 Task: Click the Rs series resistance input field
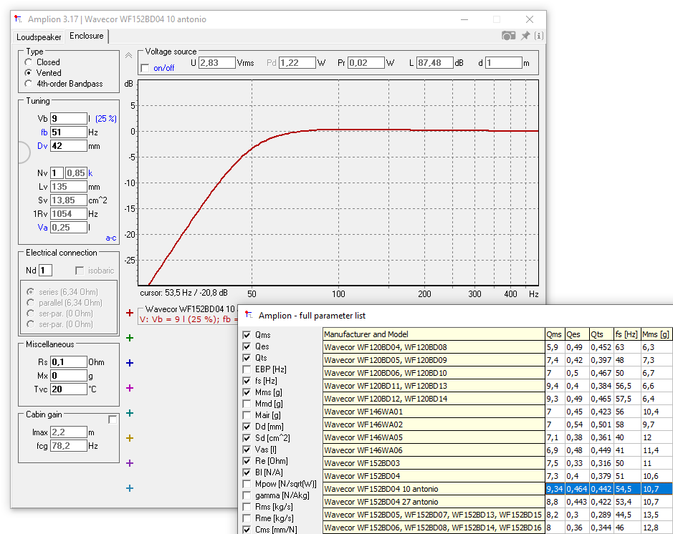click(x=69, y=362)
